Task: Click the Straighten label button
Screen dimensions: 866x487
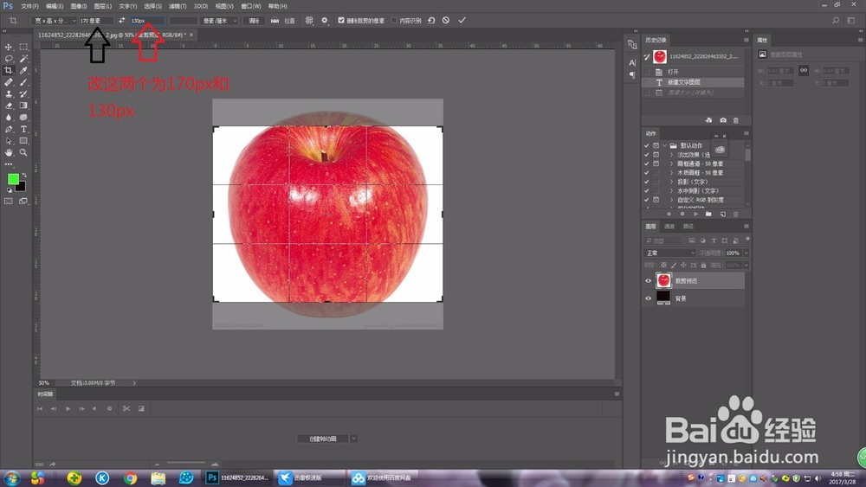Action: pyautogui.click(x=289, y=21)
